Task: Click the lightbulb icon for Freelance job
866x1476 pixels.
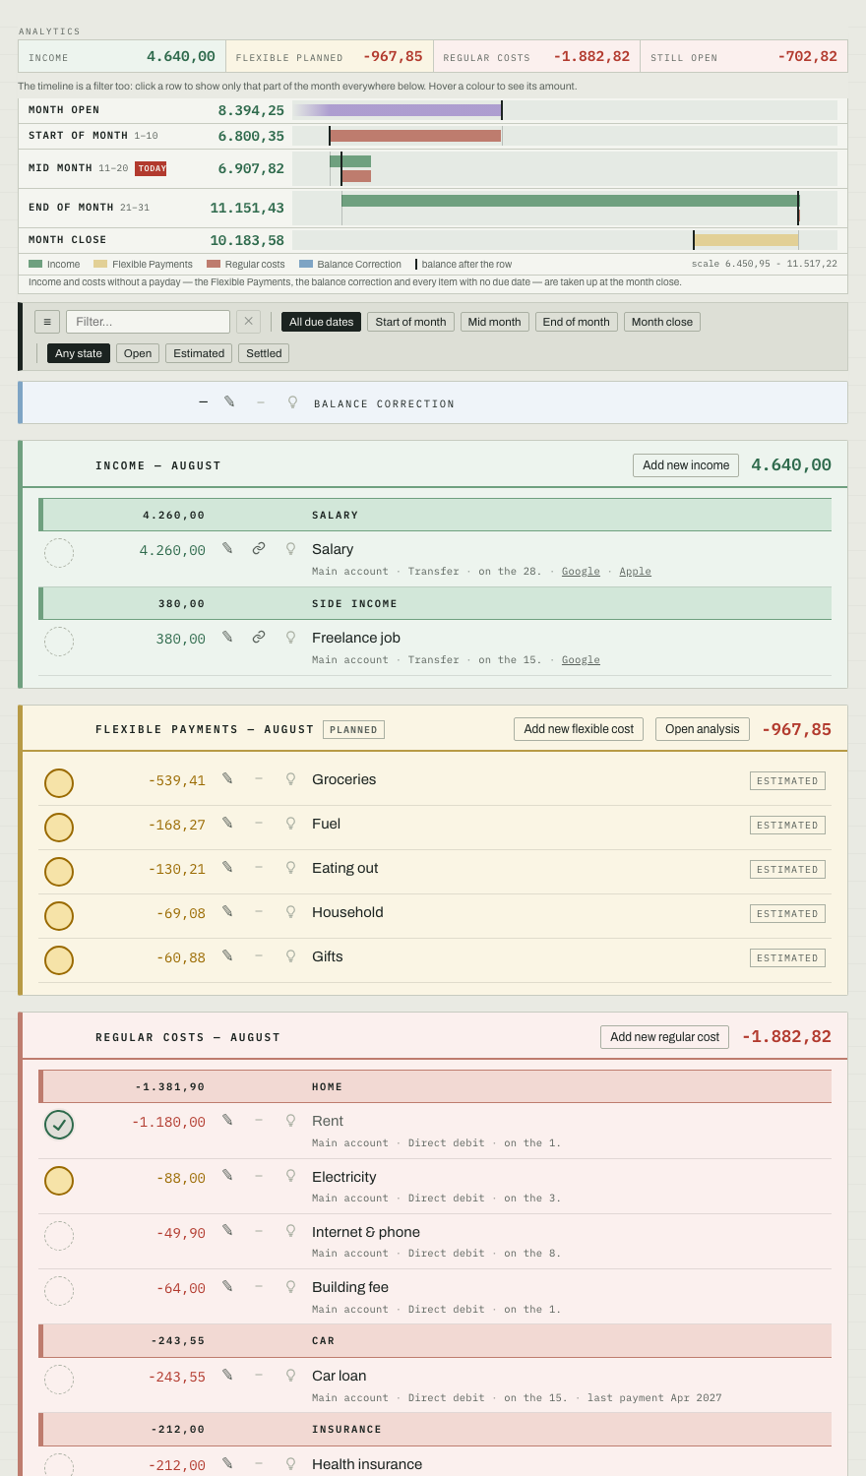Action: 290,638
